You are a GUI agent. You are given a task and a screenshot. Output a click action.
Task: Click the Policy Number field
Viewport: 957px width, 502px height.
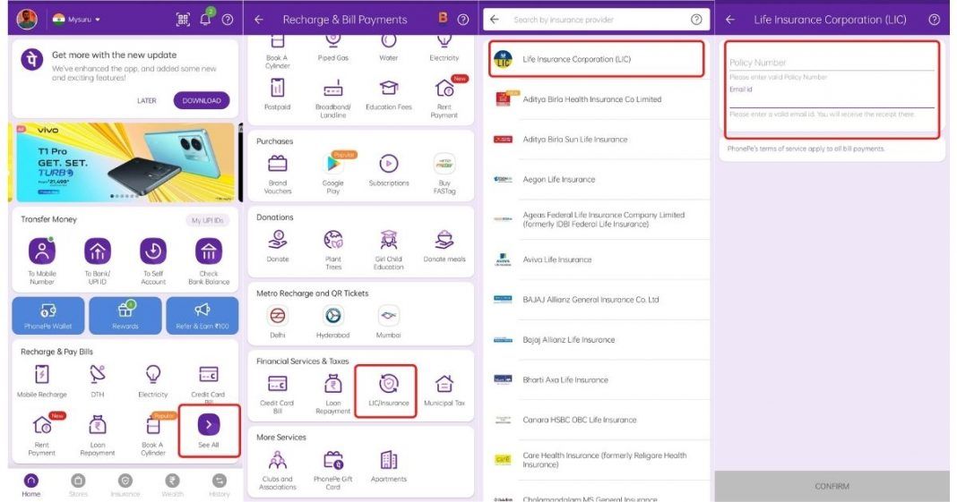coord(832,62)
